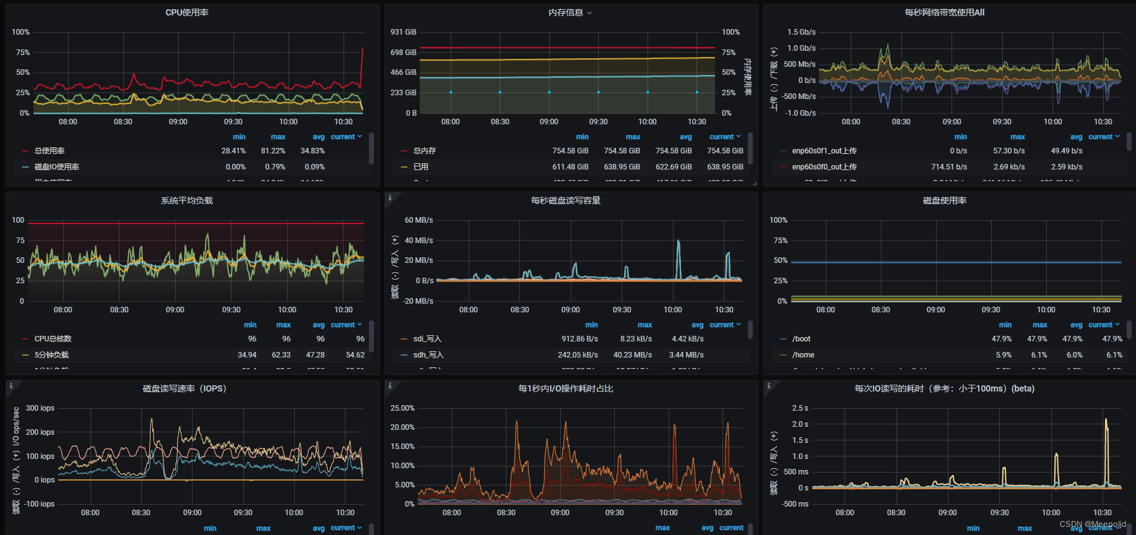This screenshot has width=1136, height=535.
Task: Open info icon on 每1秒内I/O操作耗时占比 panel
Action: coord(390,386)
